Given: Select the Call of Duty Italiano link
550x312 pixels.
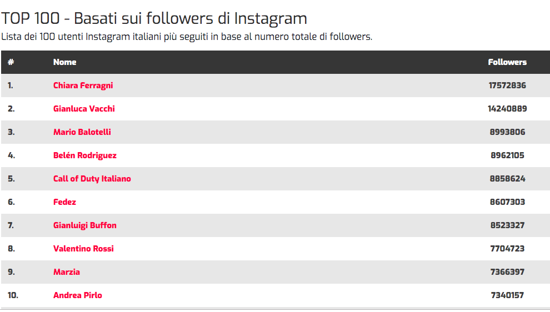Looking at the screenshot, I should [x=92, y=179].
